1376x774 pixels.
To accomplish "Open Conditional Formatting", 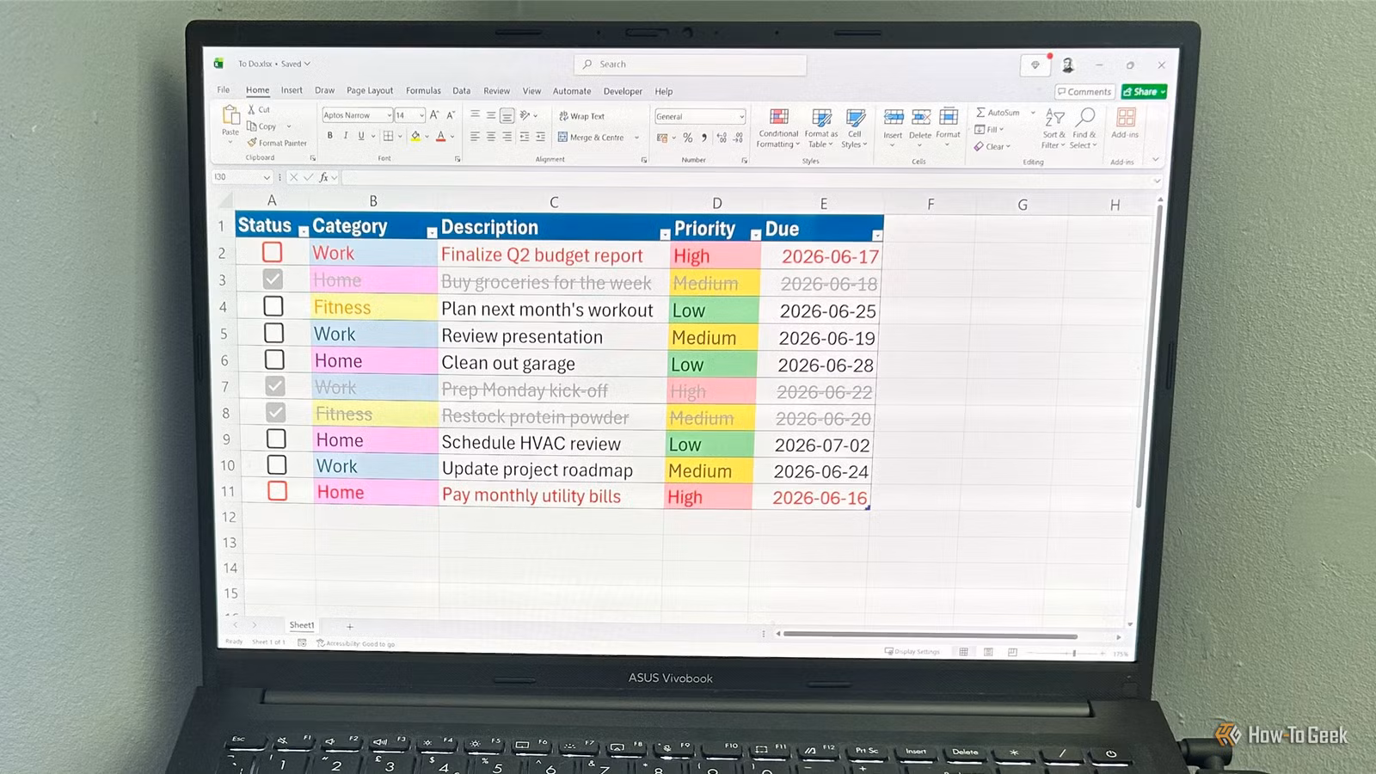I will [778, 127].
